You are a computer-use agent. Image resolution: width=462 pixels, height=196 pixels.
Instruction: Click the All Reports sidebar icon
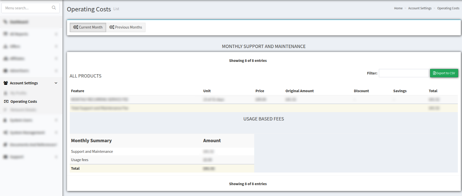[5, 34]
